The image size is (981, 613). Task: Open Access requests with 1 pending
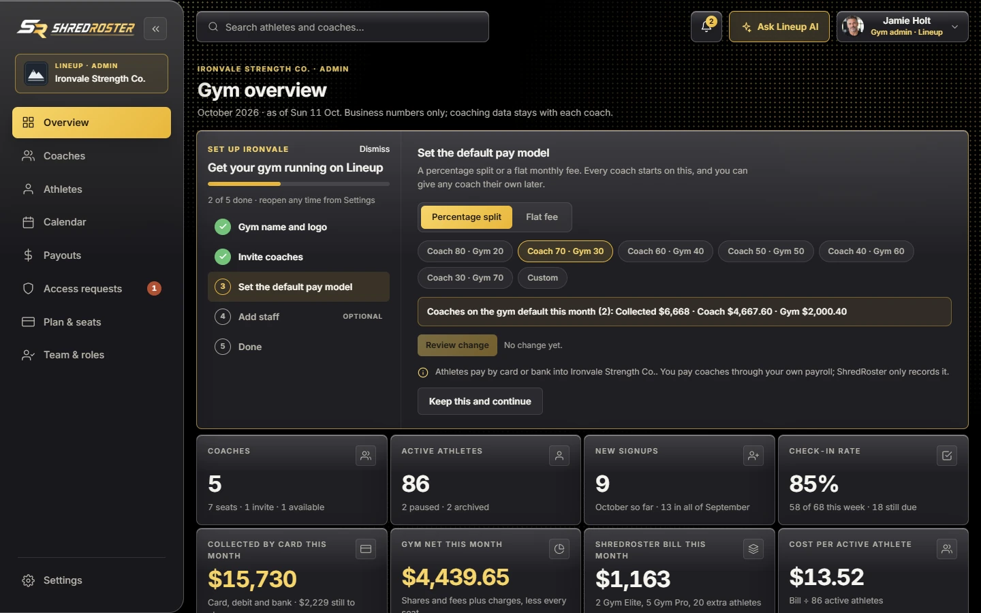click(x=91, y=289)
